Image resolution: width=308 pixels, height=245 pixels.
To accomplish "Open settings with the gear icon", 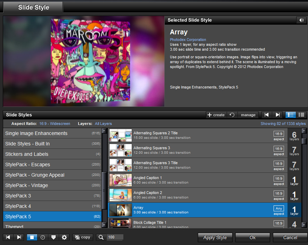I will [x=64, y=237].
